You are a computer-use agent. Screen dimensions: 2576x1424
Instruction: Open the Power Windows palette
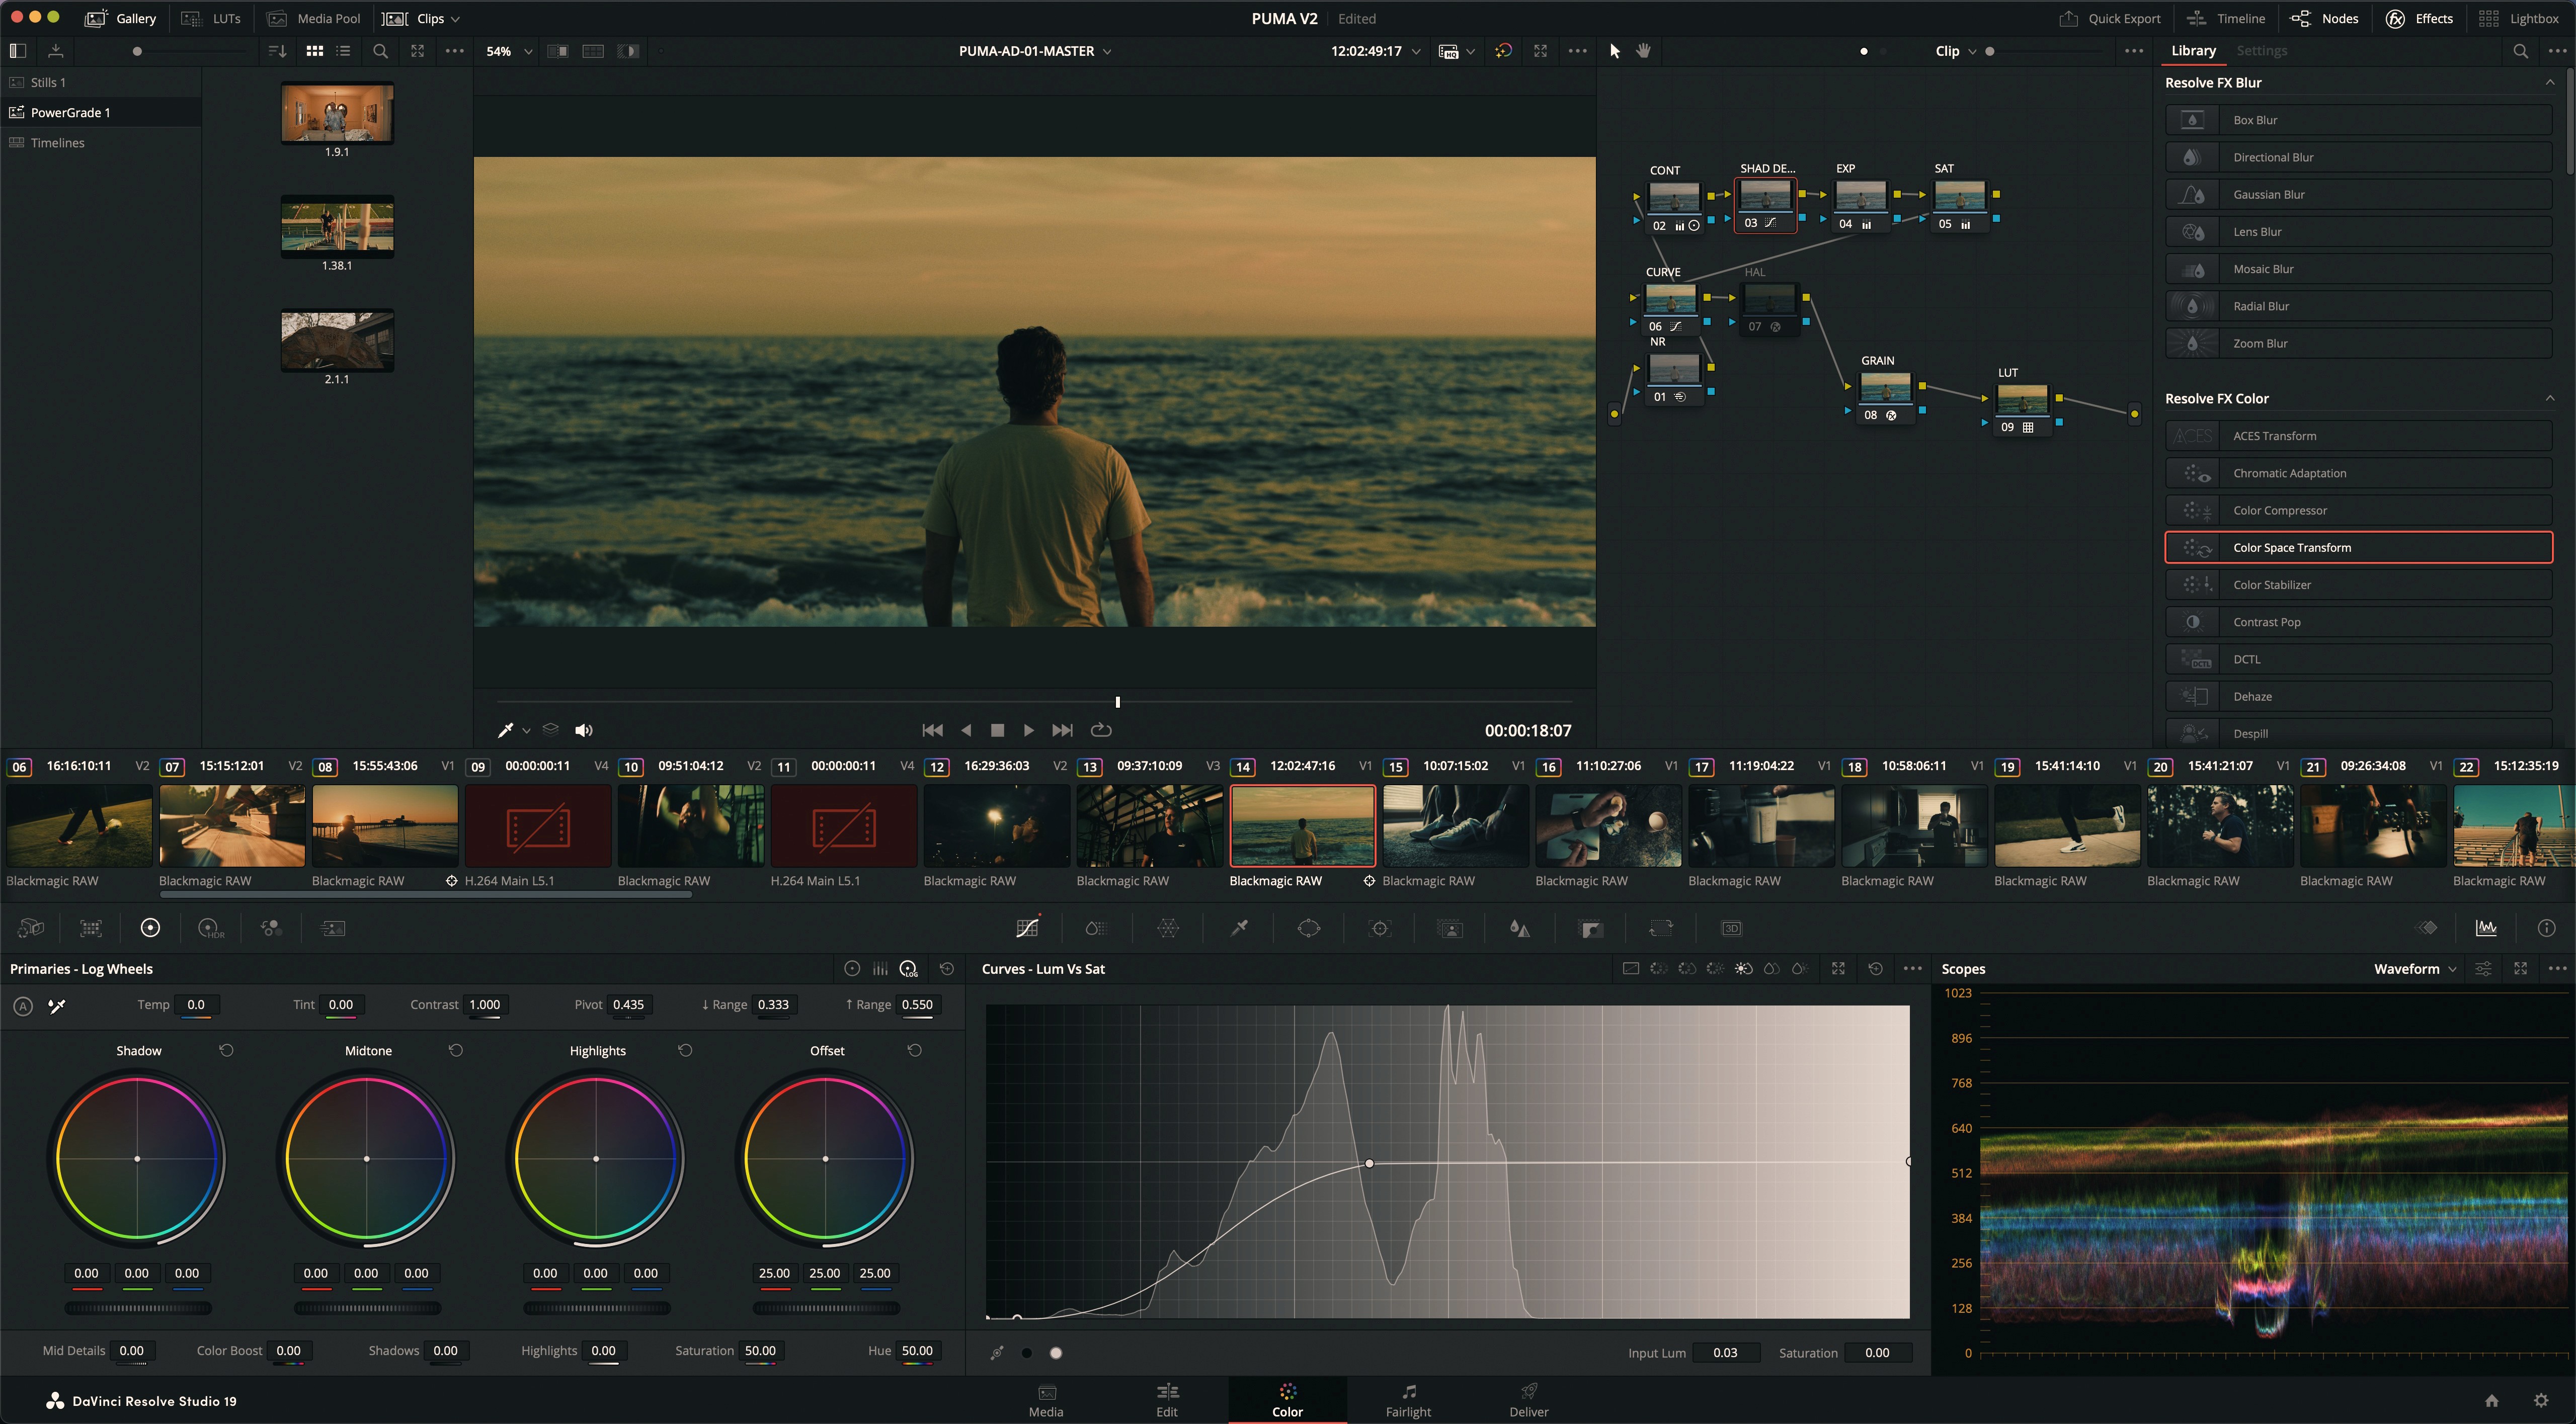point(1309,928)
